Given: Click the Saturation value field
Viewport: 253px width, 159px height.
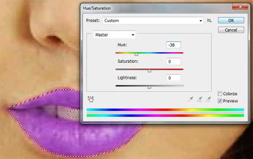Looking at the screenshot, I should click(x=173, y=61).
